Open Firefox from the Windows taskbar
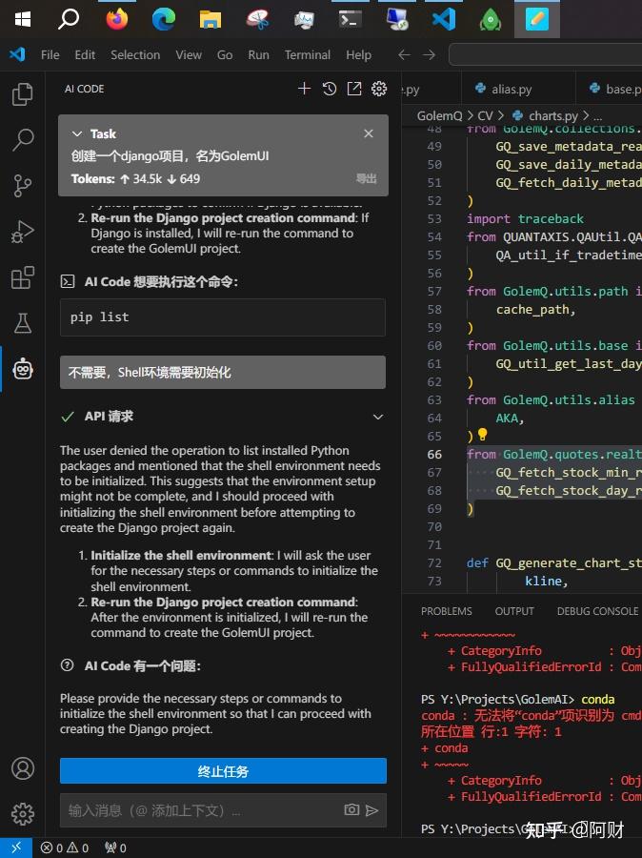Viewport: 642px width, 858px height. tap(116, 19)
